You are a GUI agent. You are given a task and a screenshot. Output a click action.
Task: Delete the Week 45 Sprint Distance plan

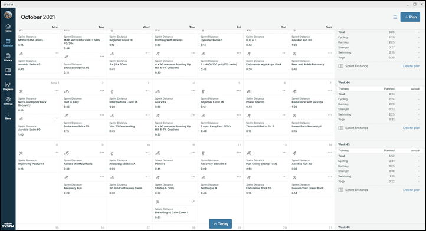click(x=411, y=190)
